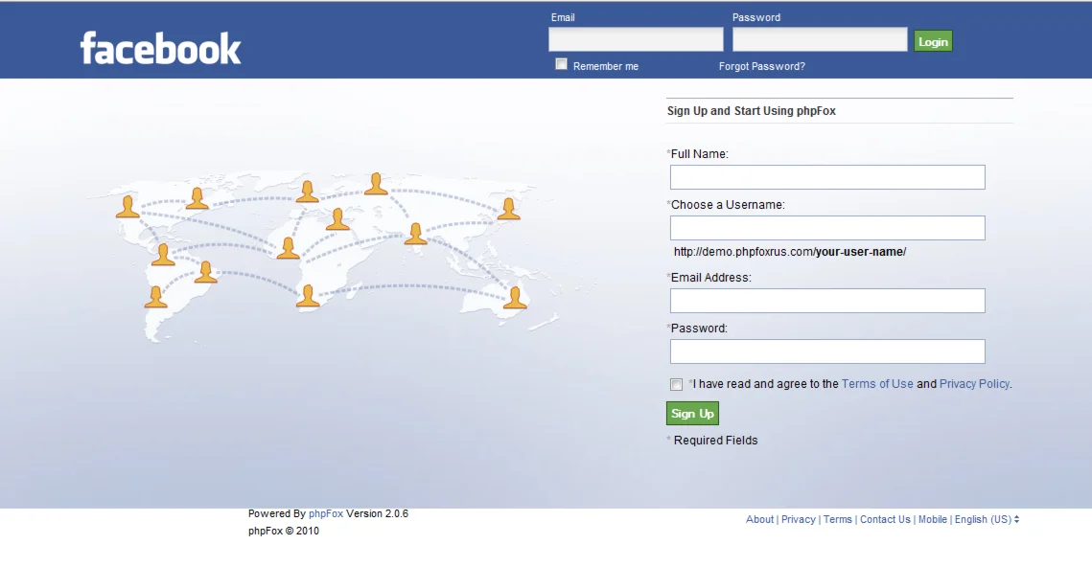Image resolution: width=1092 pixels, height=567 pixels.
Task: Expand the English (US) language selector
Action: (987, 519)
